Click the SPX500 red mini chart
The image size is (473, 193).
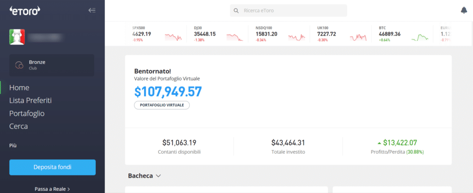click(173, 37)
